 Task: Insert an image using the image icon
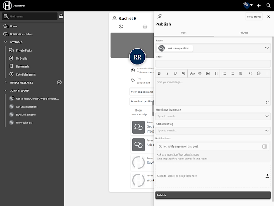click(208, 73)
